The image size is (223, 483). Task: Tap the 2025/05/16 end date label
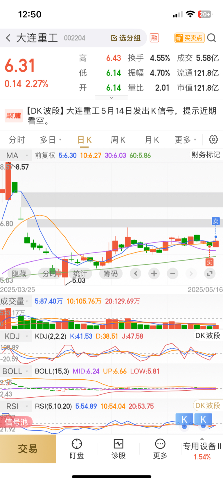pyautogui.click(x=205, y=290)
